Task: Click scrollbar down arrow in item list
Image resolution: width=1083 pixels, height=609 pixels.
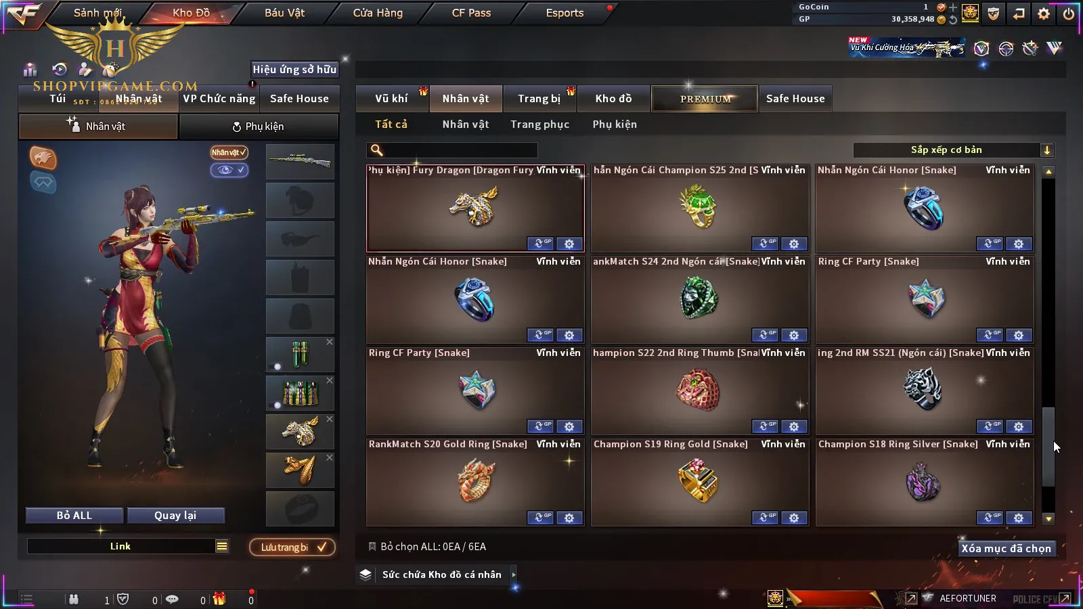Action: click(x=1048, y=519)
